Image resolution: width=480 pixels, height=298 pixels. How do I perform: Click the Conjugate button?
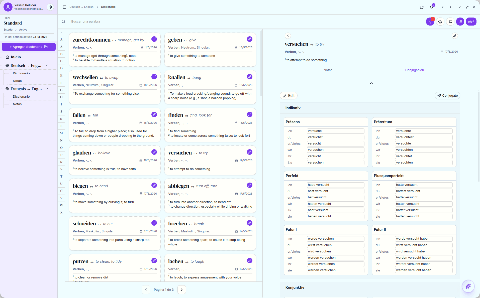[x=447, y=96]
